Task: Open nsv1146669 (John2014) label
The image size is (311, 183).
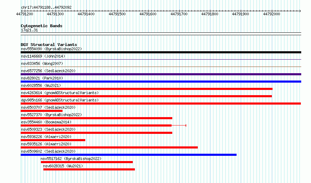Action: point(43,56)
